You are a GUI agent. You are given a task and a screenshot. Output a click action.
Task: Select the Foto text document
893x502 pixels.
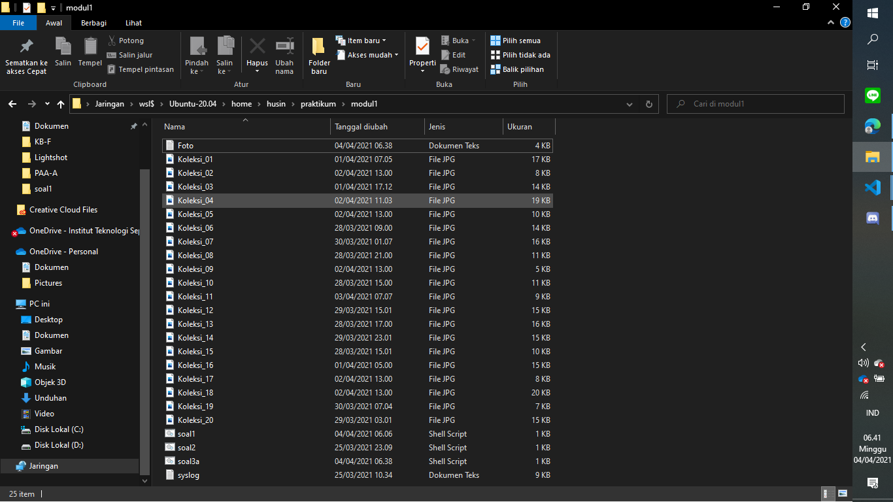(357, 146)
